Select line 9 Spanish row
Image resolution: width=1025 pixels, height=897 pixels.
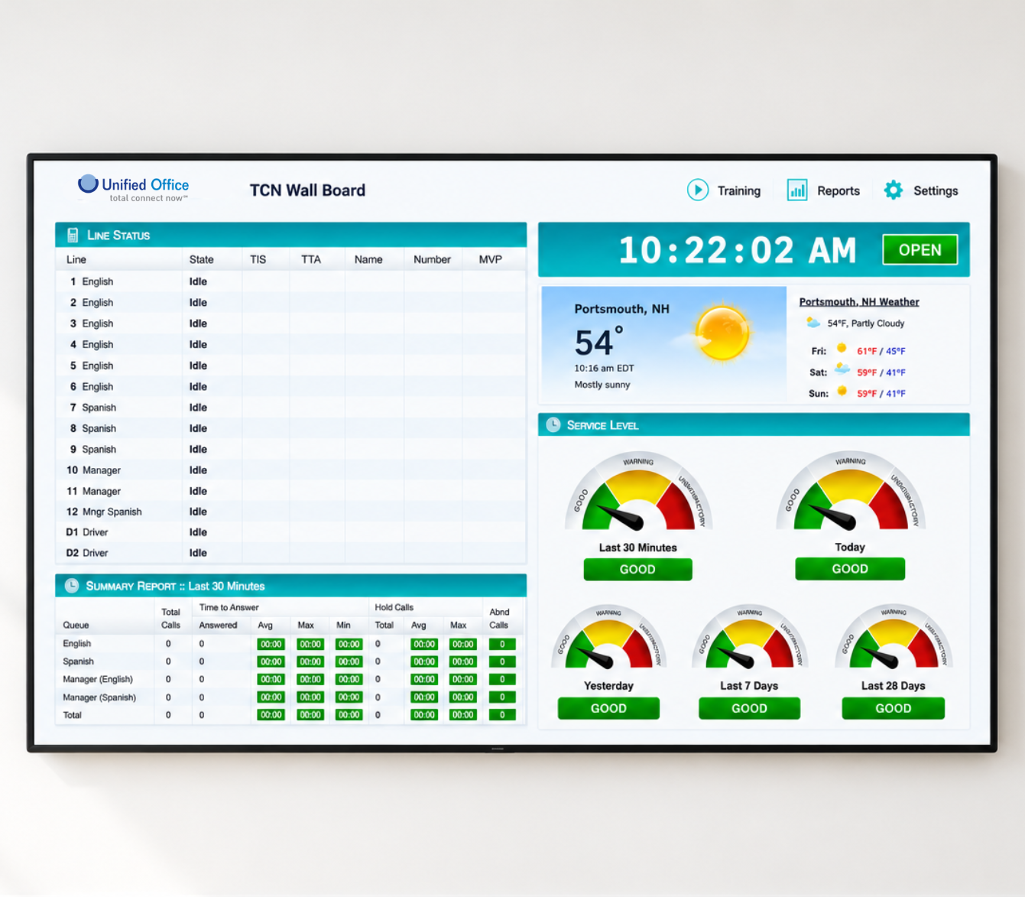[290, 449]
